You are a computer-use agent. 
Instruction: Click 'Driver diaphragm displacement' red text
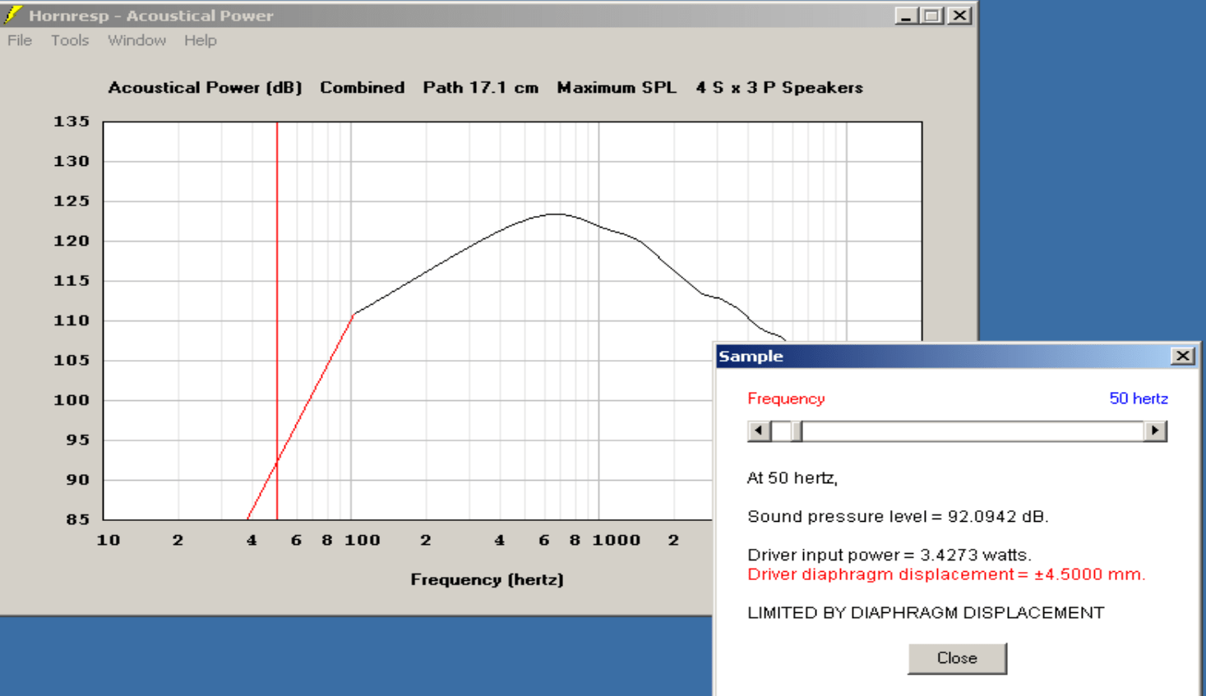946,574
